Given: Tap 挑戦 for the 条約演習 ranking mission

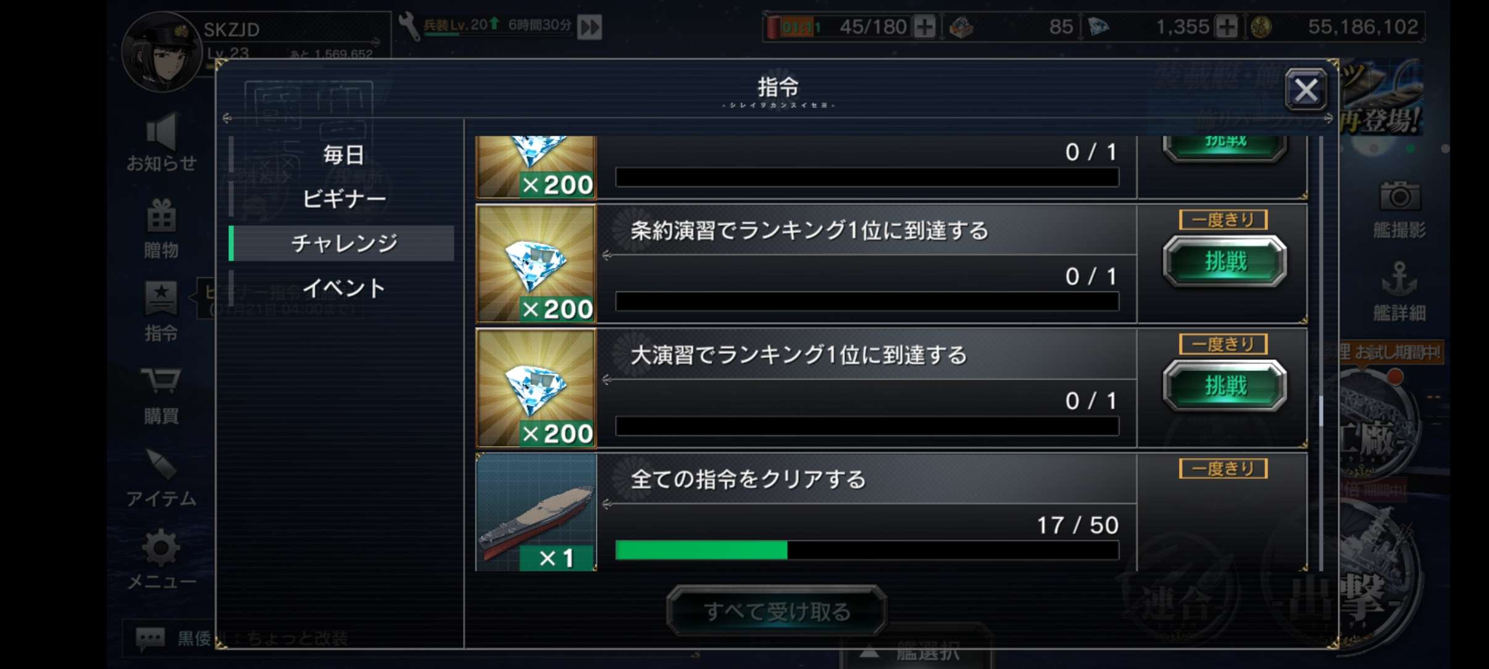Looking at the screenshot, I should pyautogui.click(x=1225, y=262).
